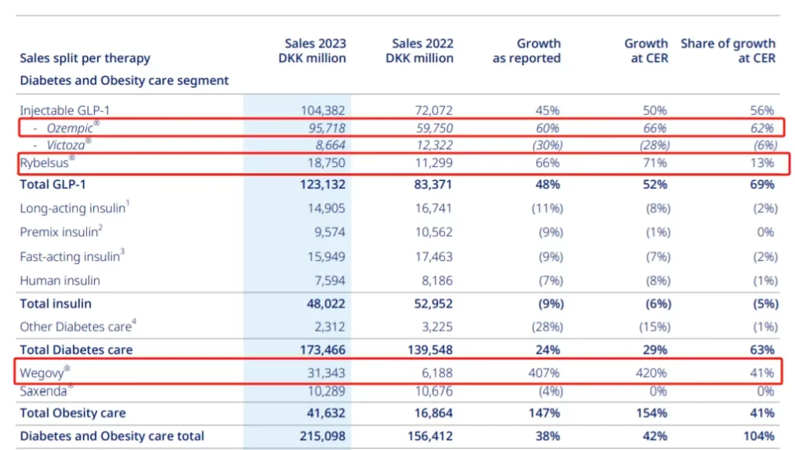Viewport: 795px width, 450px height.
Task: Click Total Diabetes care value 173,466
Action: pos(322,350)
